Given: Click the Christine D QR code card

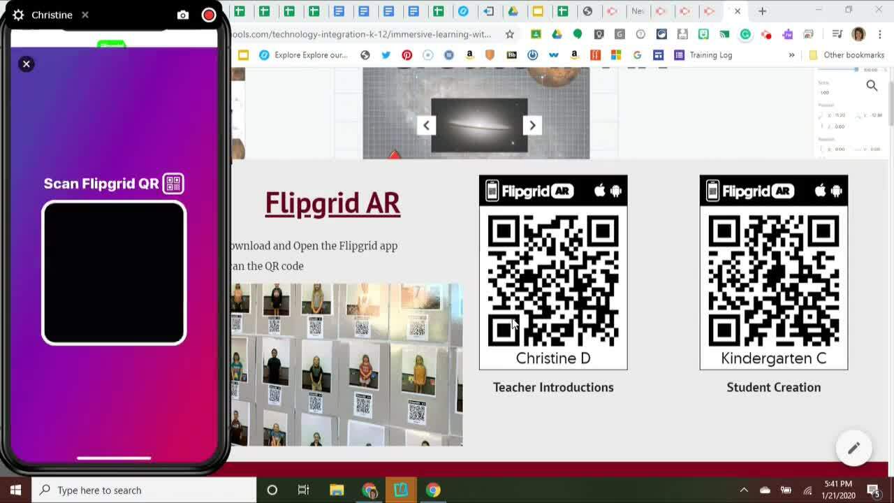Looking at the screenshot, I should (x=553, y=272).
